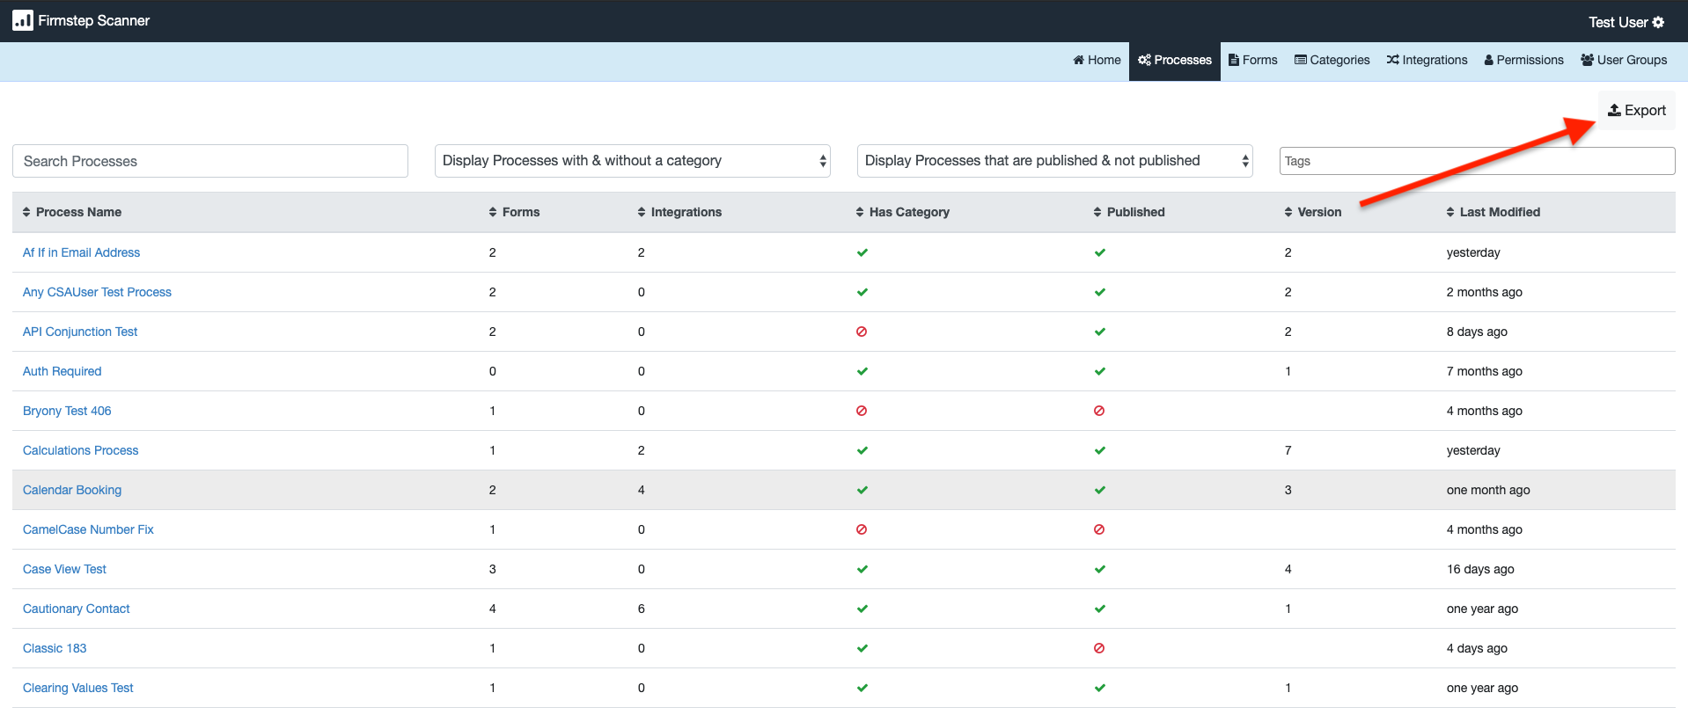
Task: Click Published checkmark for Cautionary Contact
Action: 1100,609
